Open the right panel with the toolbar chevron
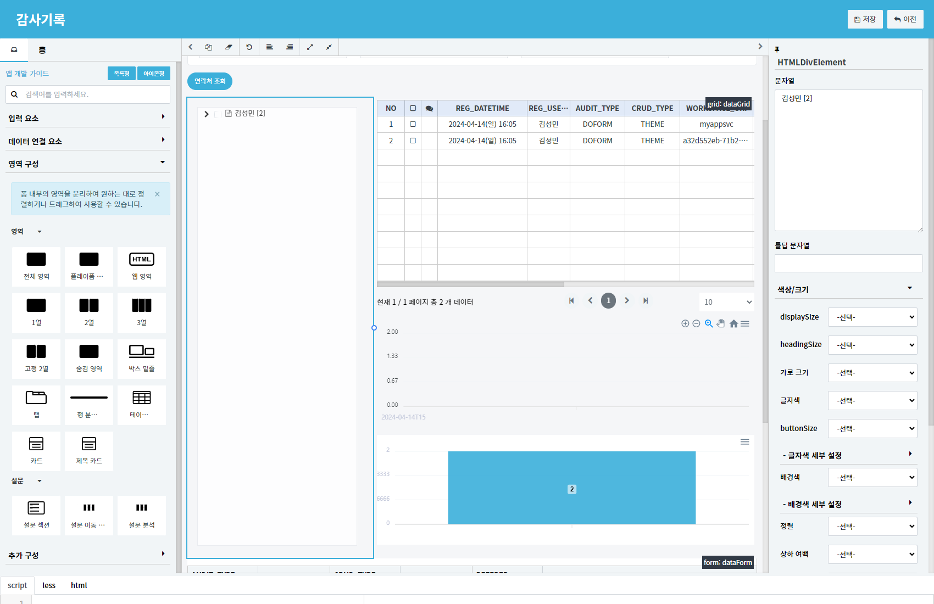The width and height of the screenshot is (934, 604). coord(760,47)
